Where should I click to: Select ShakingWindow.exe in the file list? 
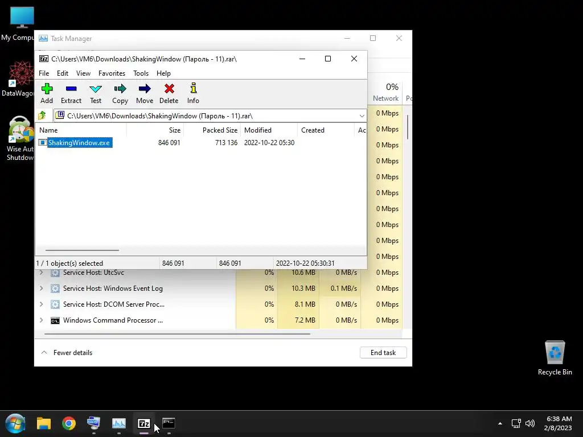[79, 143]
